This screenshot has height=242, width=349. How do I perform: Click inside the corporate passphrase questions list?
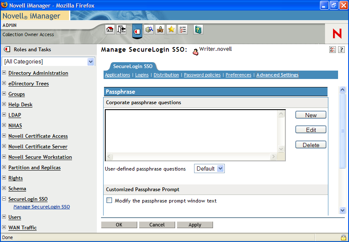point(192,132)
